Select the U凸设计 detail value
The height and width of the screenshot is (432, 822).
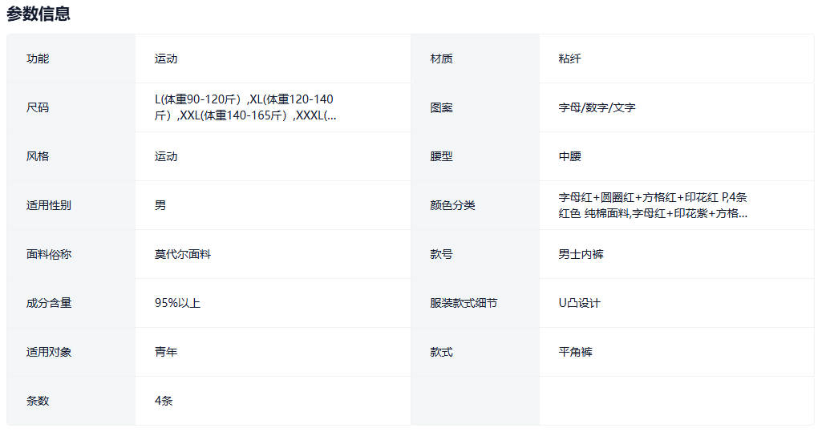click(580, 303)
